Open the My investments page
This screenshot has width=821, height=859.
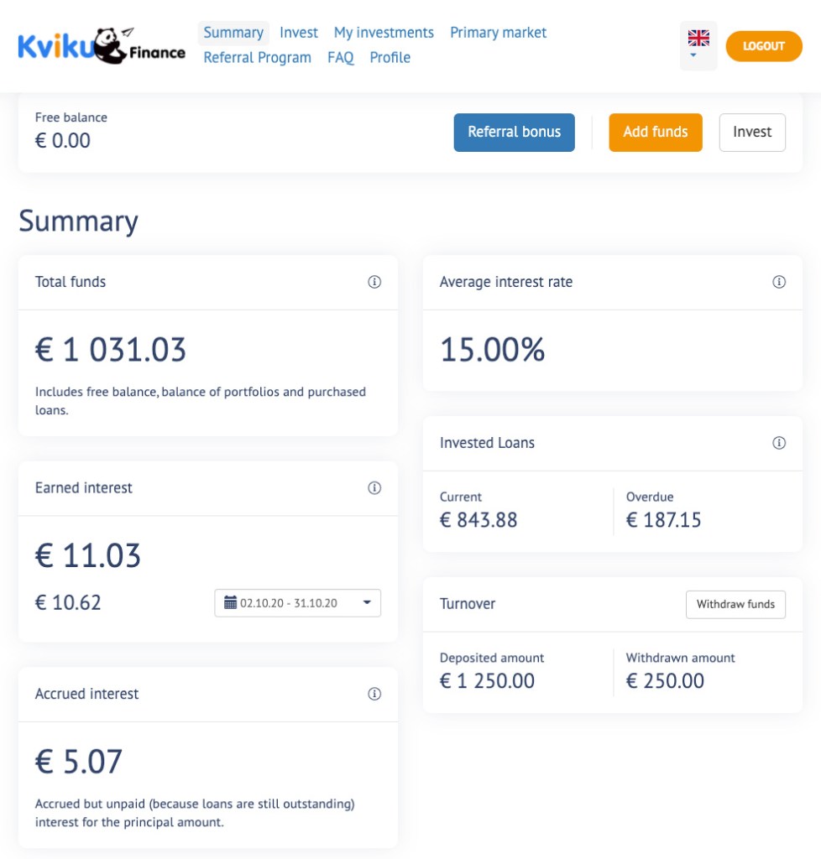[x=384, y=32]
